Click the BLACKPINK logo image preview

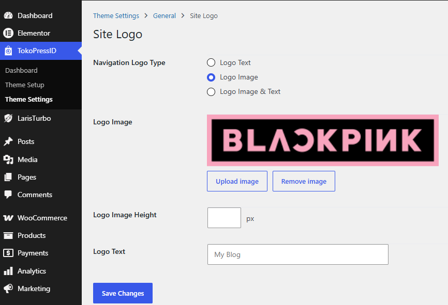tap(323, 140)
